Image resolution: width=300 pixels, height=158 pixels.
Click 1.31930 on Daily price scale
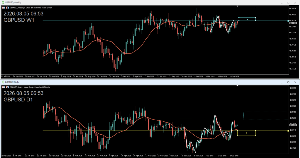(293, 148)
